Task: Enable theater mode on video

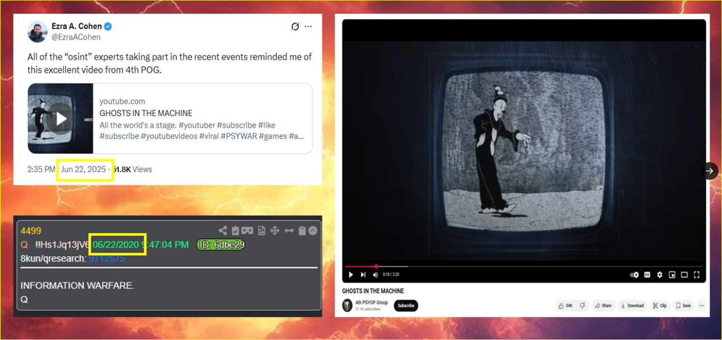Action: pyautogui.click(x=684, y=275)
